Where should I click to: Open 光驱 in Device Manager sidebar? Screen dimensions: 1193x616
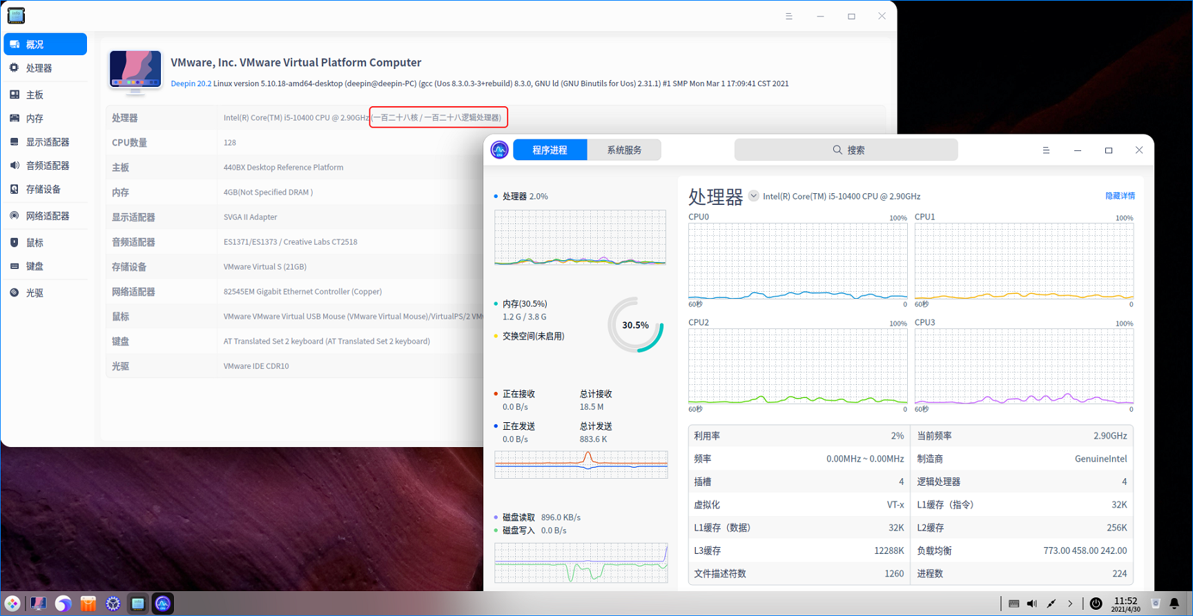point(46,293)
